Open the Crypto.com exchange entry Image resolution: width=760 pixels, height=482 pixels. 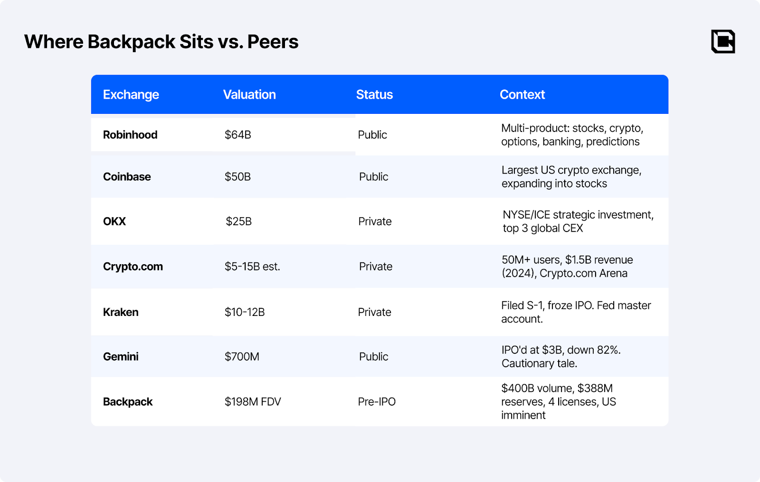click(133, 266)
